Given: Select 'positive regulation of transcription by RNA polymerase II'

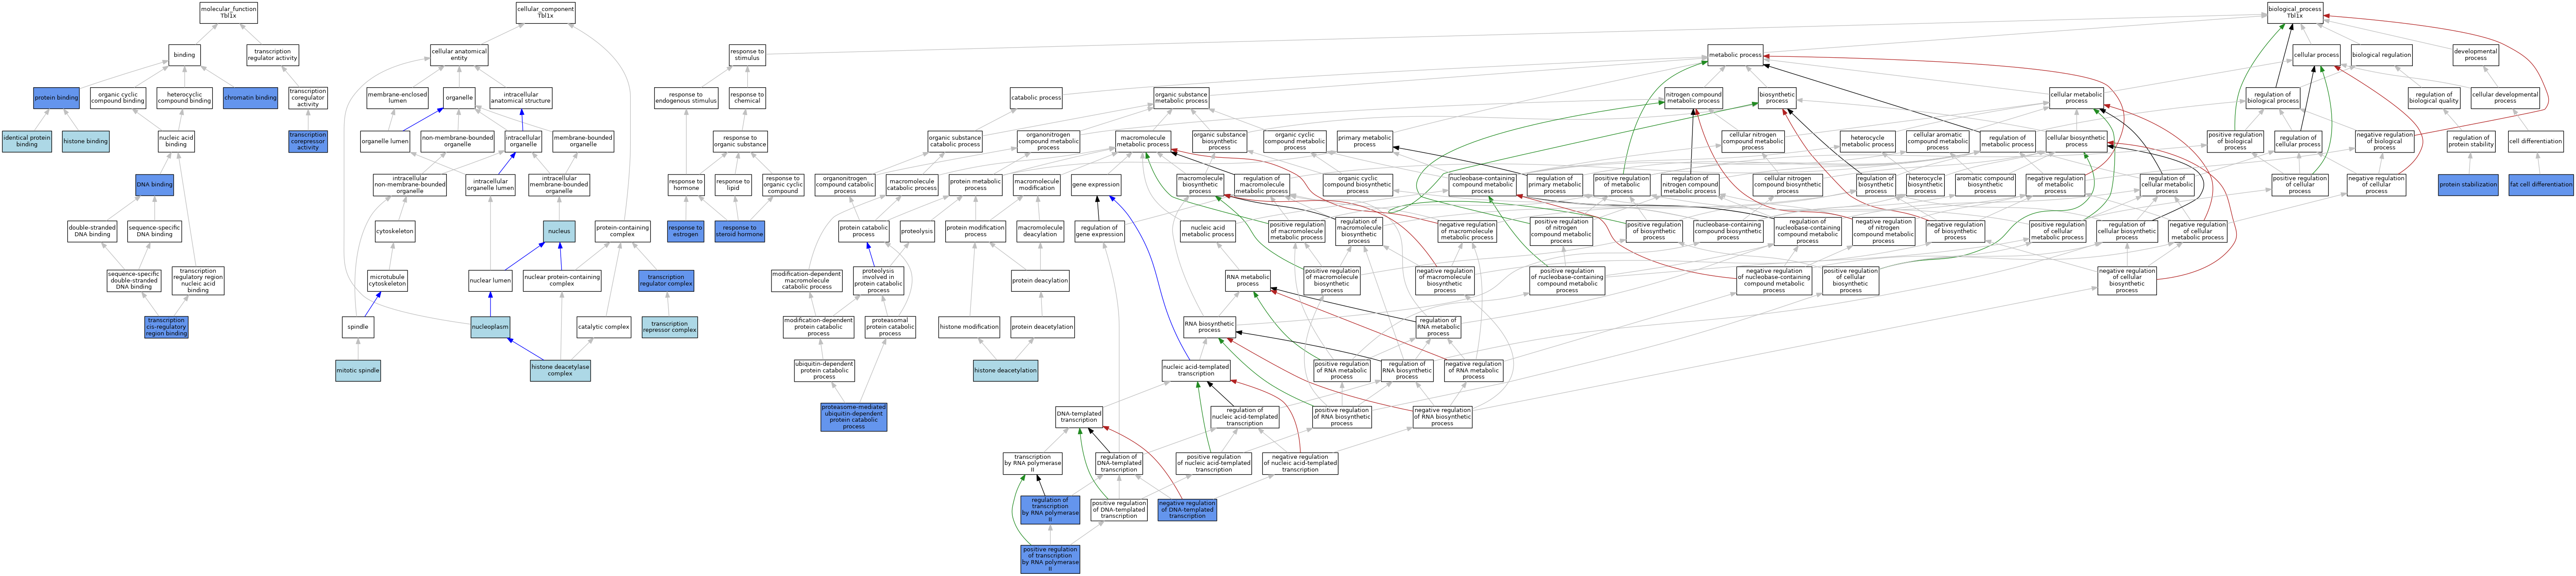Looking at the screenshot, I should (x=1050, y=559).
